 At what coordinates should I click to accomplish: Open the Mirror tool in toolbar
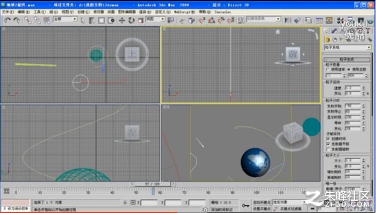point(287,20)
